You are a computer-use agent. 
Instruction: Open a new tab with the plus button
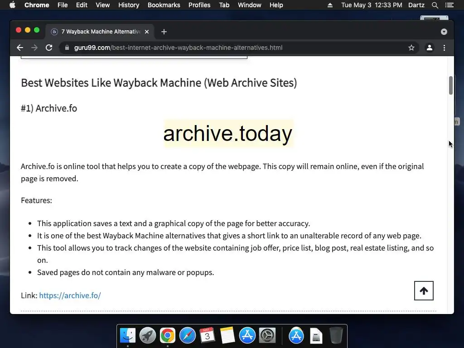[x=164, y=32]
